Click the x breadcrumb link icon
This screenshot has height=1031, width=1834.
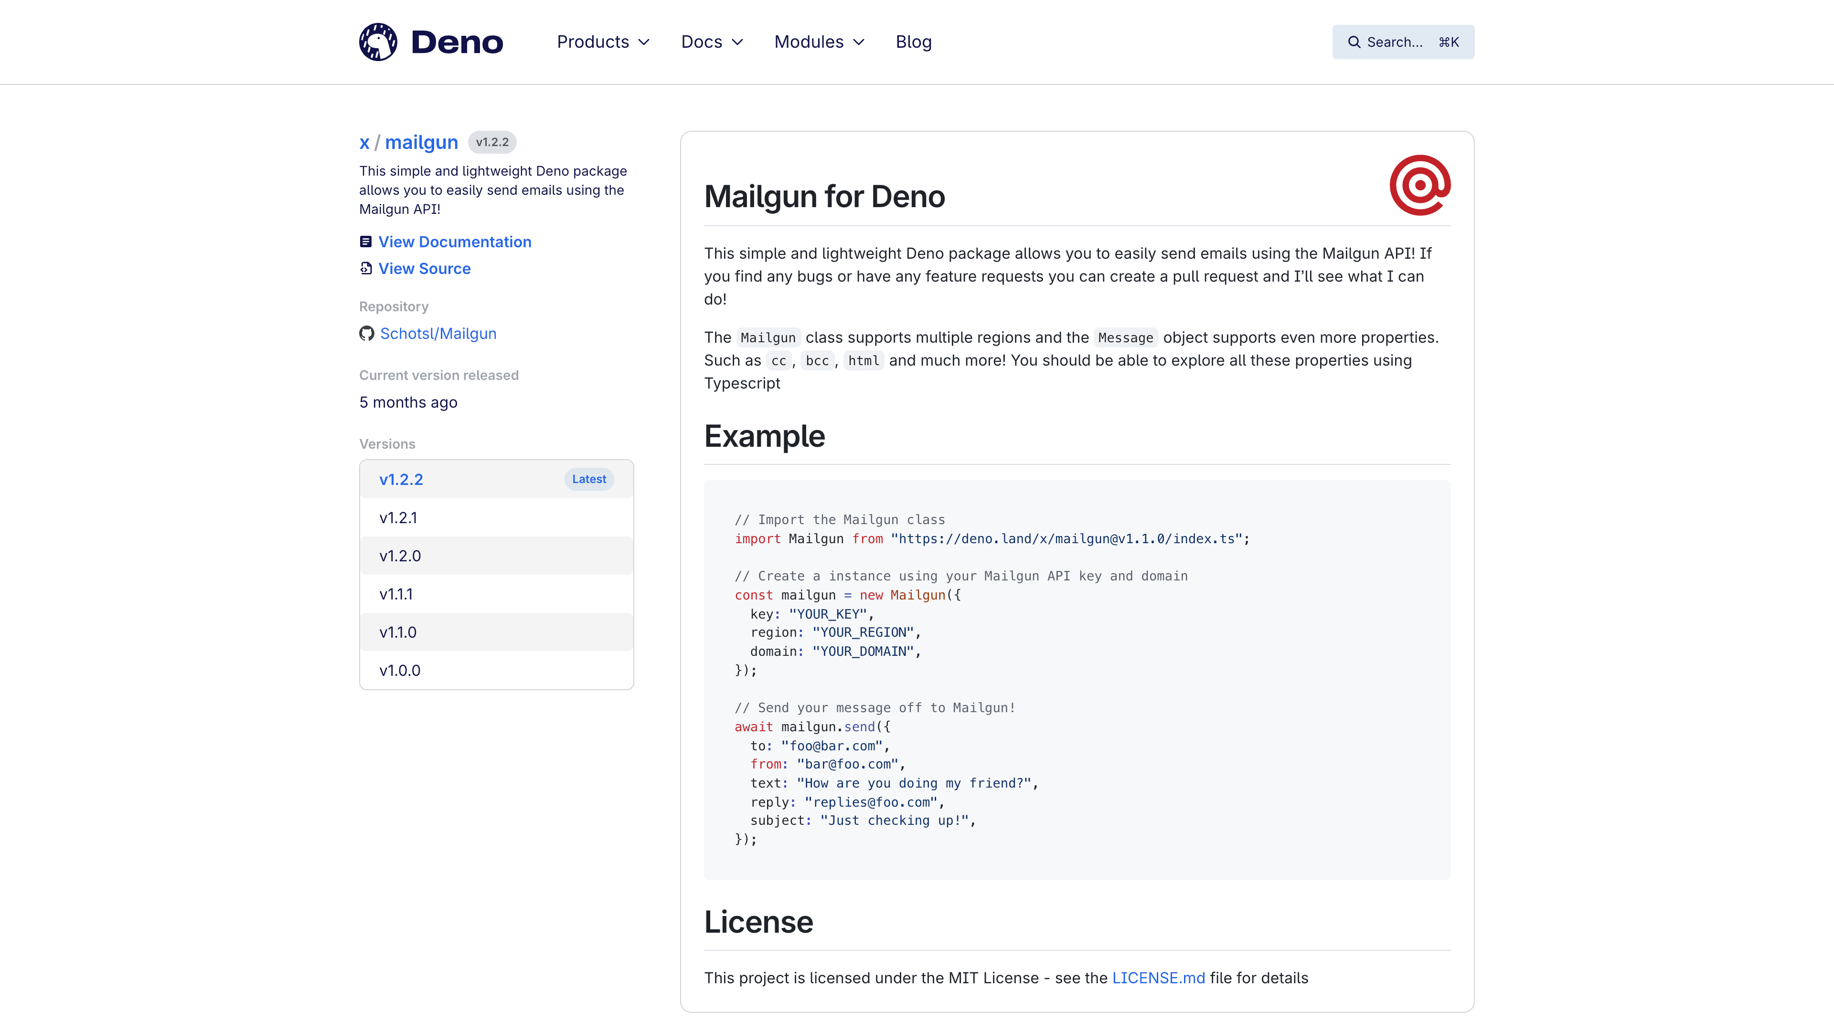coord(364,141)
